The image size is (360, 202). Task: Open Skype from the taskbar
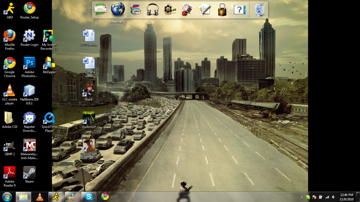point(89,197)
